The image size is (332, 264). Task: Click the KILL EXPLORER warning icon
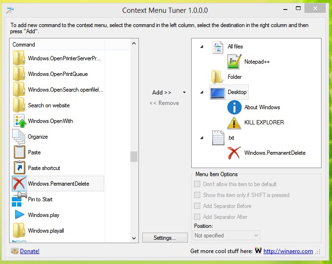[x=234, y=123]
